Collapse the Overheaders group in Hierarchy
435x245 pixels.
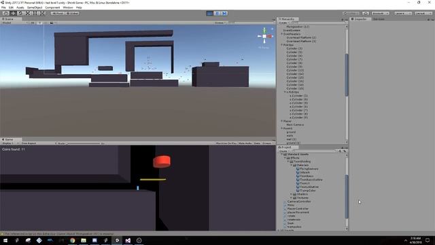pos(281,34)
